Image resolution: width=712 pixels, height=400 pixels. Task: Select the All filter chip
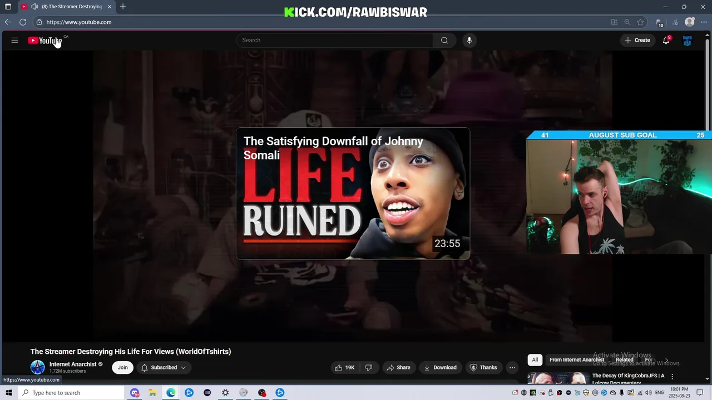[535, 359]
